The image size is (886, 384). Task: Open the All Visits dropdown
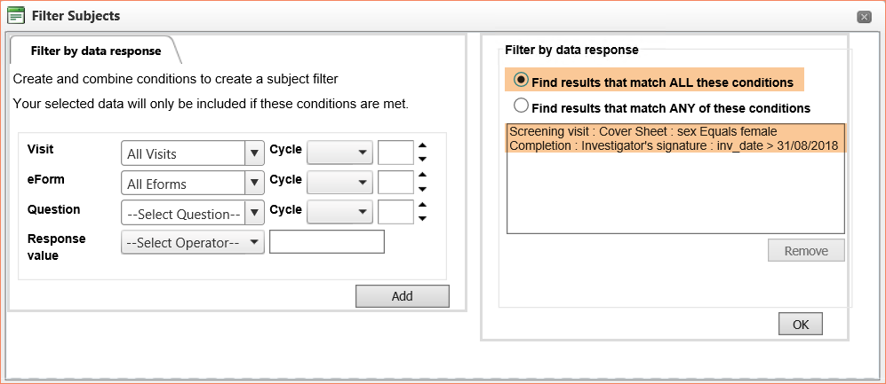193,153
